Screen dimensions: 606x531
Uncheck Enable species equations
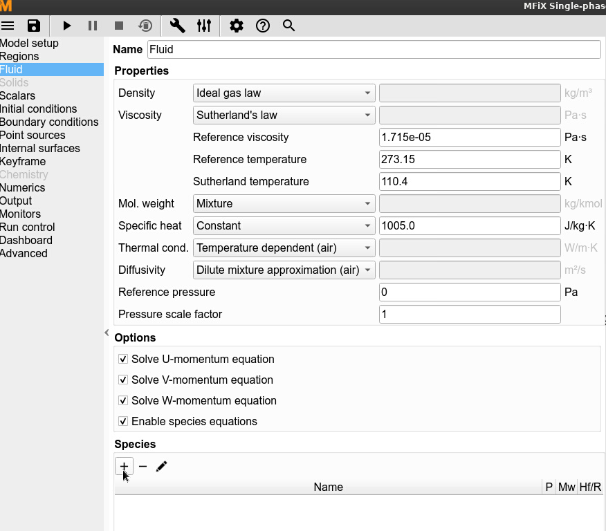(123, 422)
